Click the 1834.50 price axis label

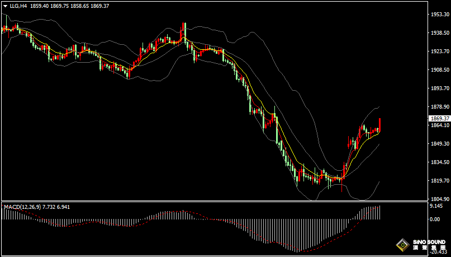tap(440, 162)
